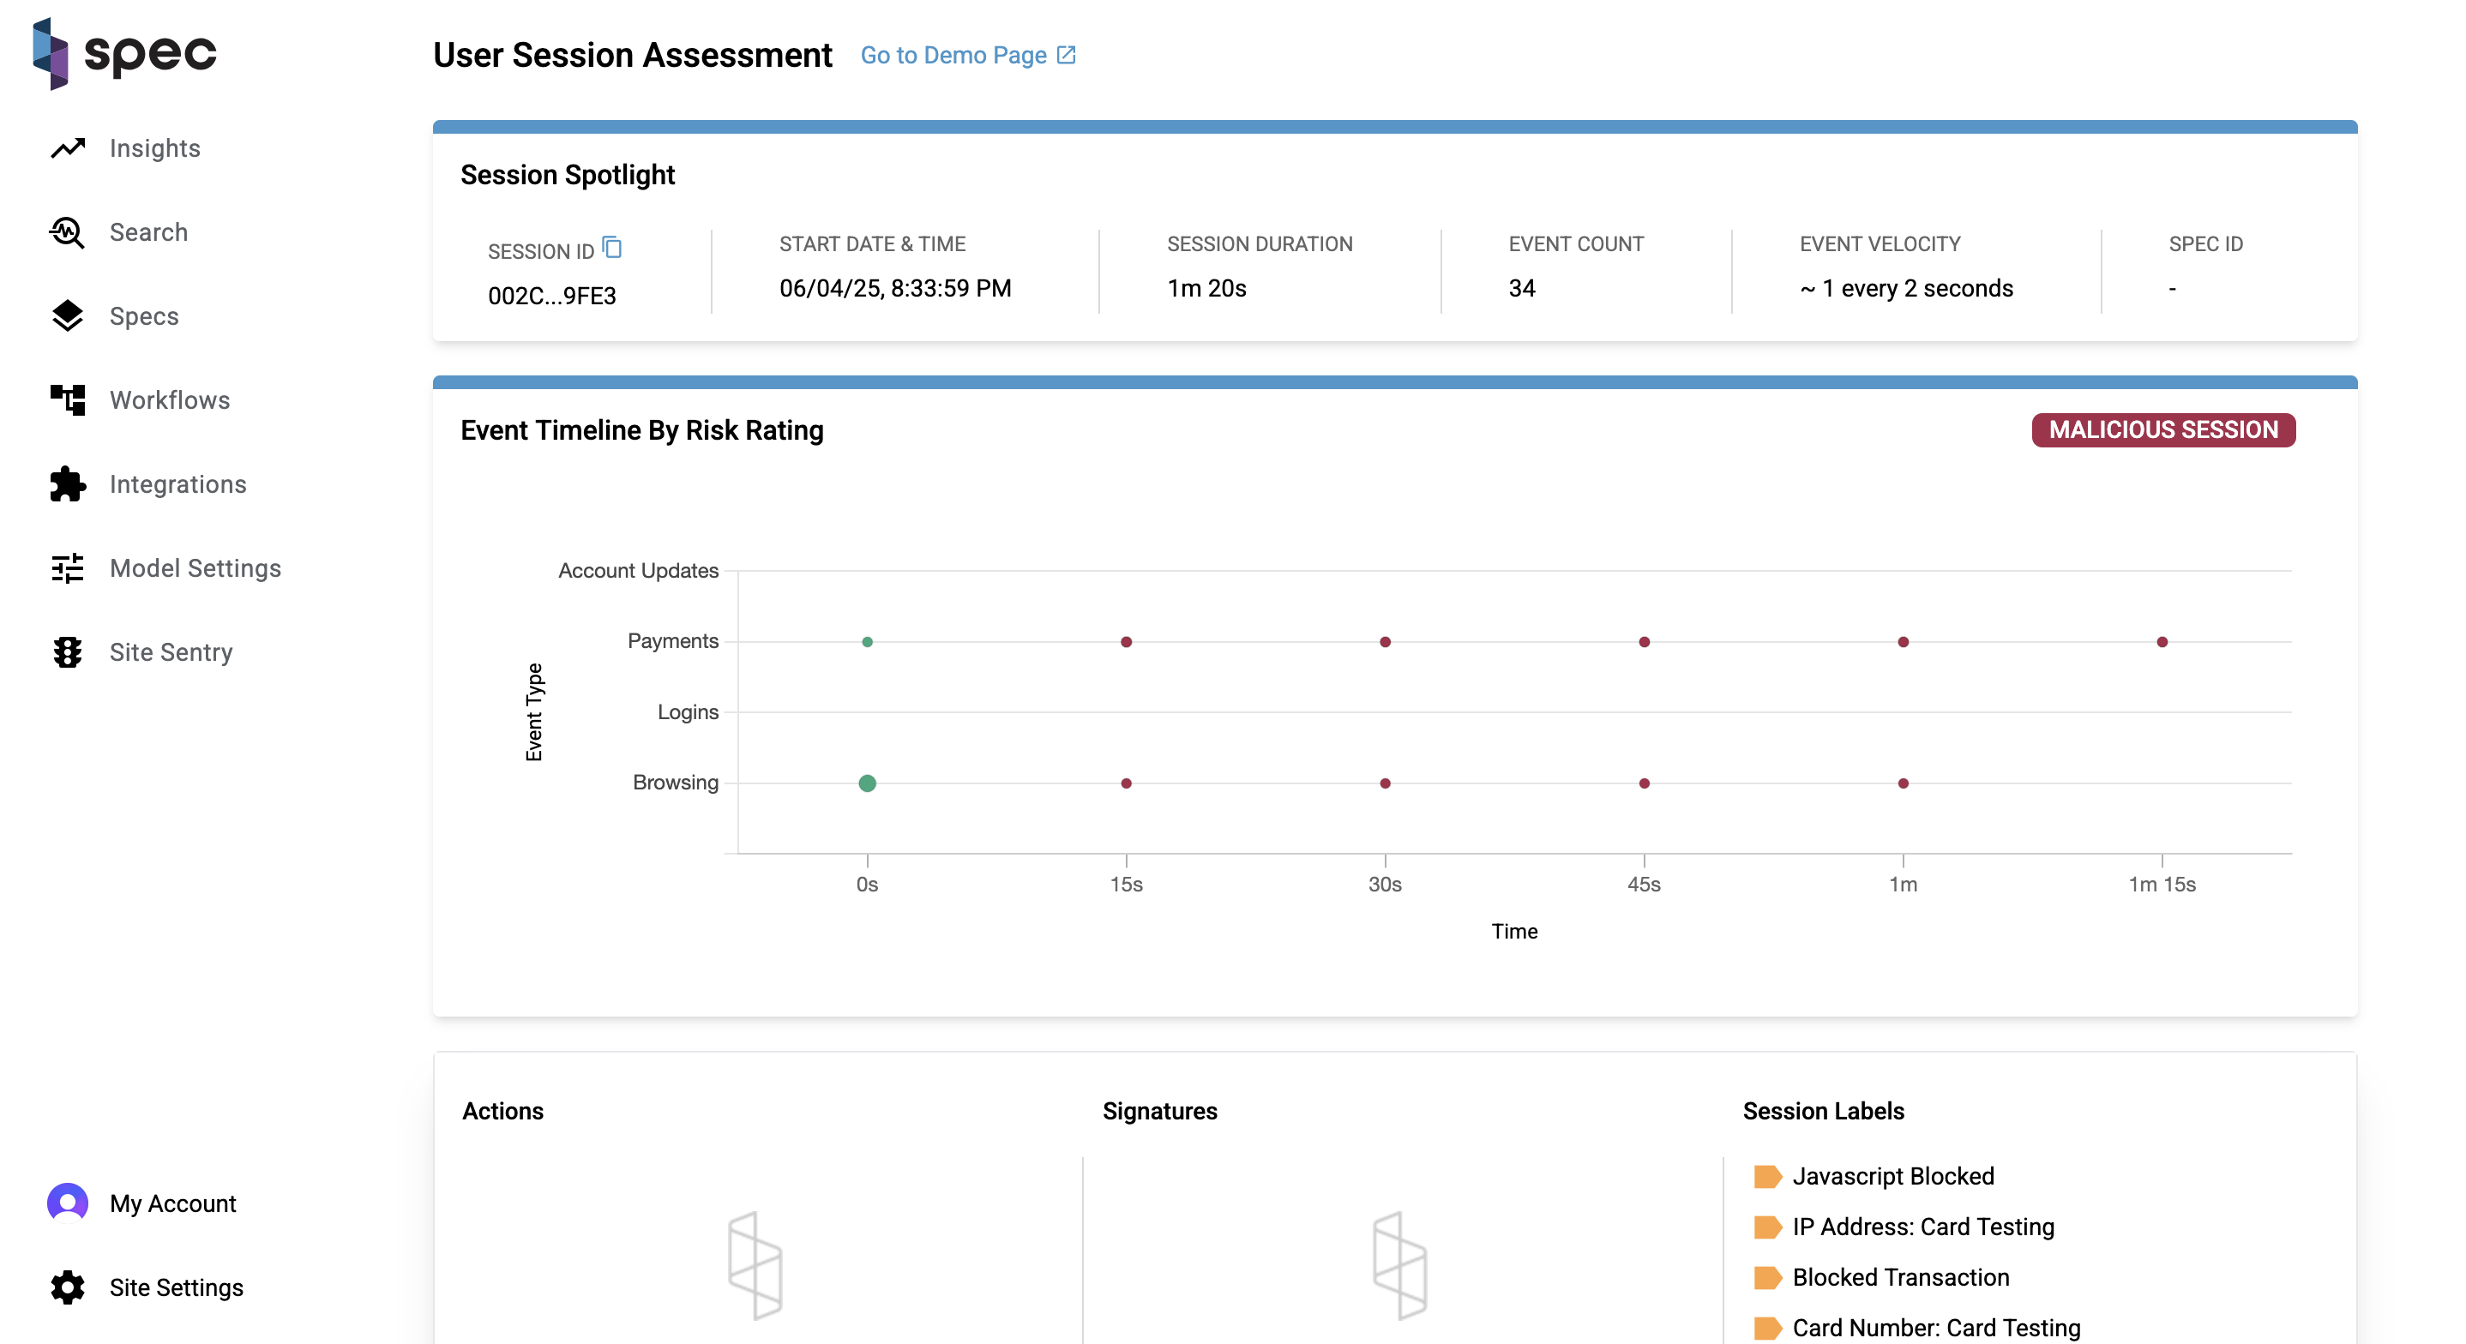This screenshot has height=1344, width=2466.
Task: Click the Insights trend-line icon
Action: (68, 148)
